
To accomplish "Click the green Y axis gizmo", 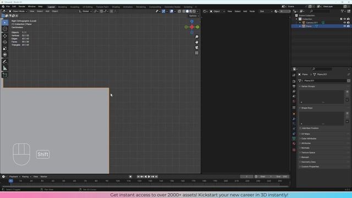I will (197, 27).
